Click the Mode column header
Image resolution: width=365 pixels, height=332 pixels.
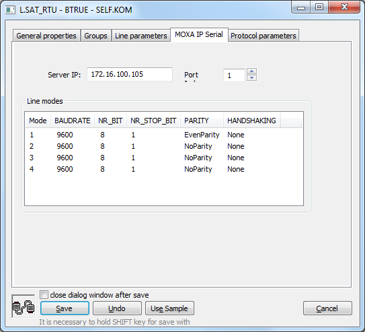38,121
